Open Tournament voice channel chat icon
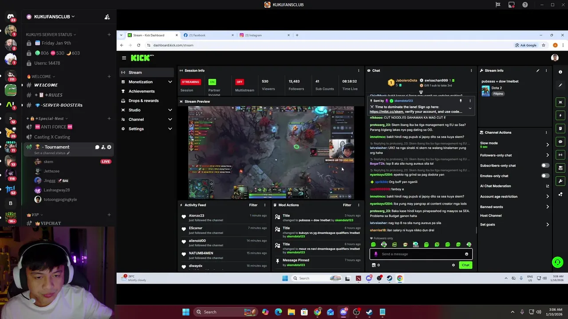The width and height of the screenshot is (568, 319). pyautogui.click(x=97, y=147)
